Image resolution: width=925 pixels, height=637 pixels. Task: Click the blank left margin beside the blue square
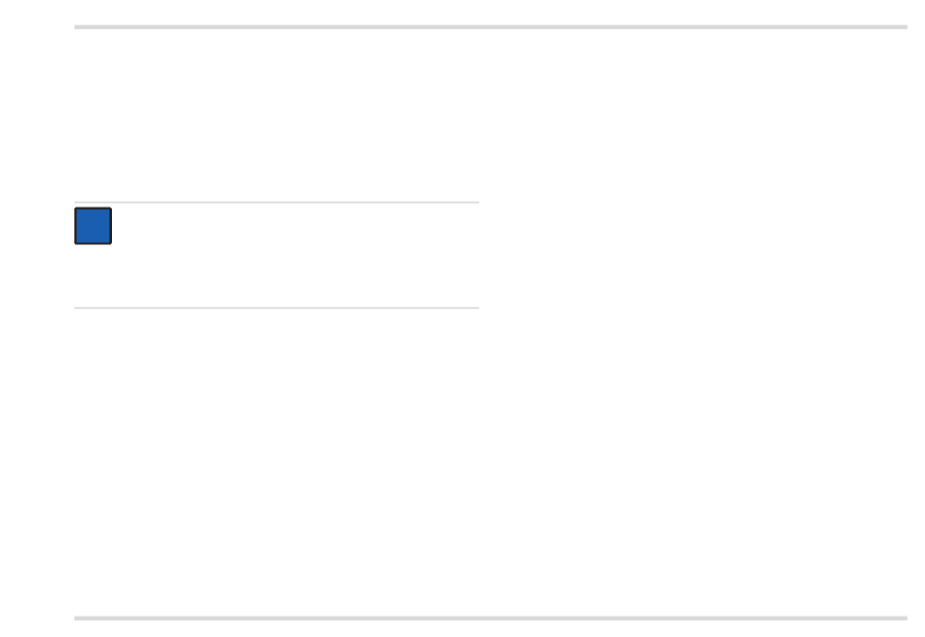click(x=37, y=226)
